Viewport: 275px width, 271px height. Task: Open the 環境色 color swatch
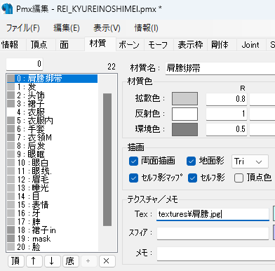coord(185,129)
